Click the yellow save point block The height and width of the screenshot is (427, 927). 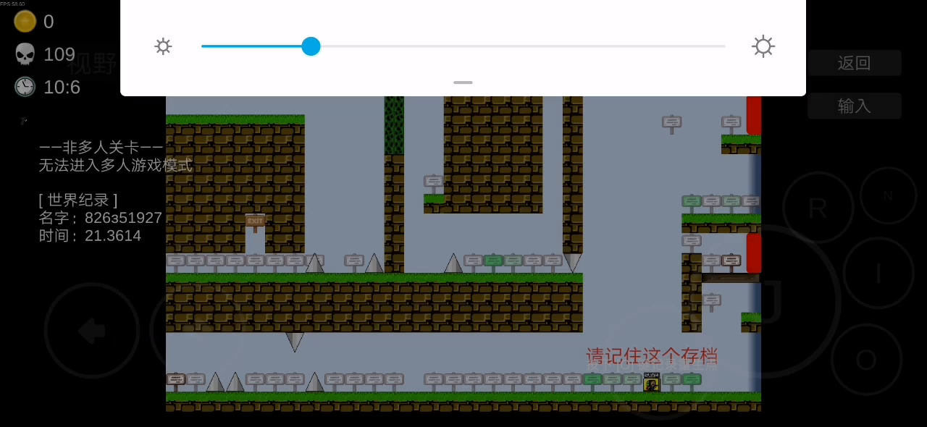[x=651, y=383]
